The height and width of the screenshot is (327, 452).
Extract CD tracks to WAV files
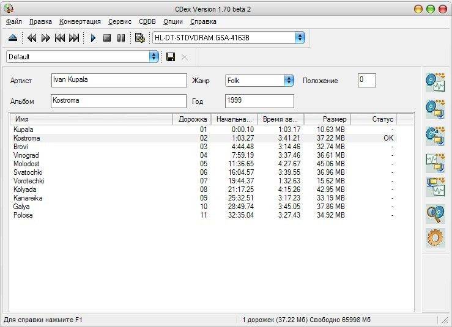coord(435,82)
